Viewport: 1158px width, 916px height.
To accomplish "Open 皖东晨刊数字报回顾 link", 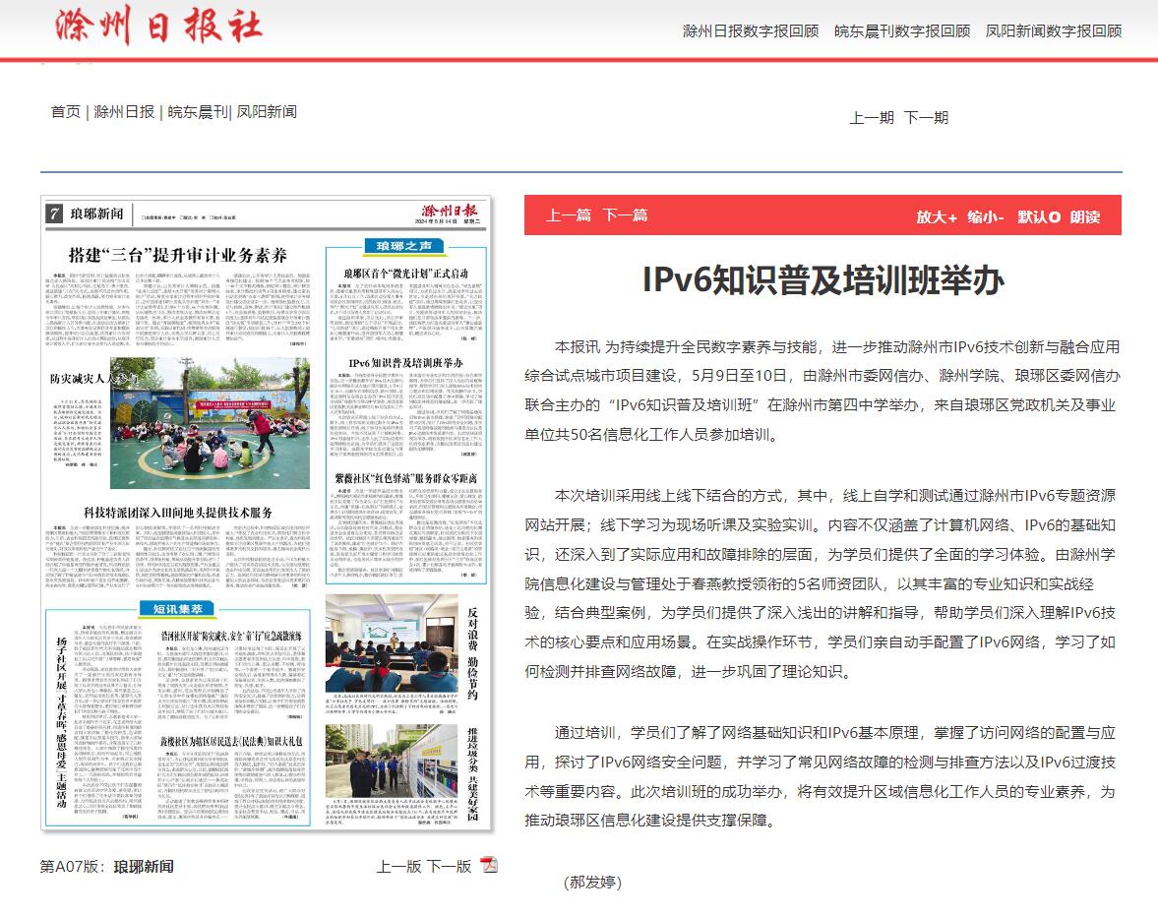I will [902, 31].
